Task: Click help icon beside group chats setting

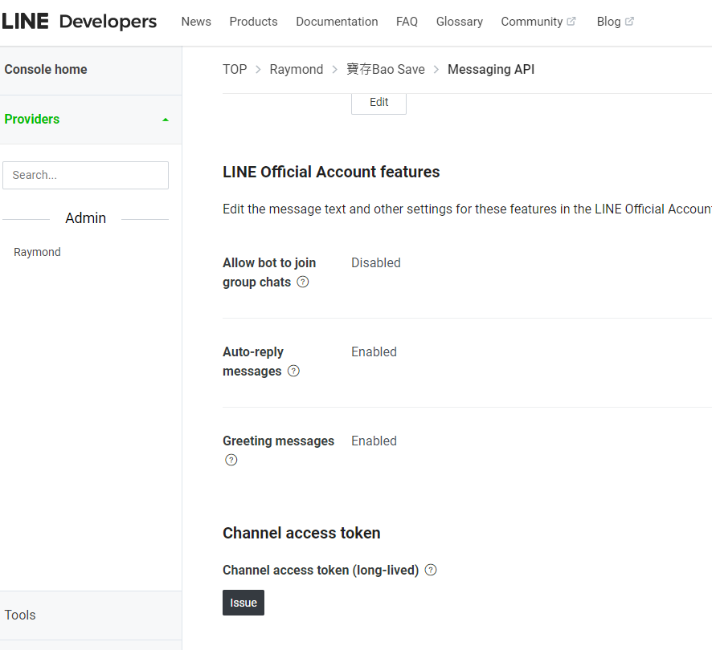Action: pyautogui.click(x=303, y=282)
